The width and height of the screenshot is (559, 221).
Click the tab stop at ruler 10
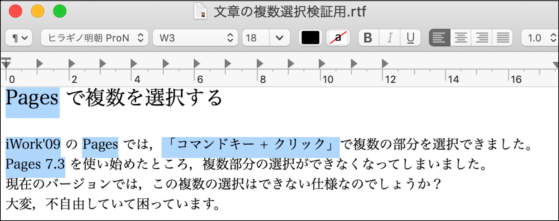point(322,63)
